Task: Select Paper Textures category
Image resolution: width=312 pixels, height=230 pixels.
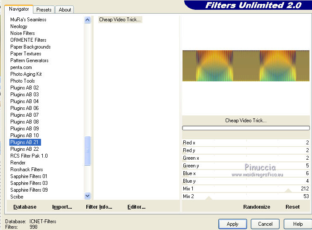Action: tap(26, 54)
